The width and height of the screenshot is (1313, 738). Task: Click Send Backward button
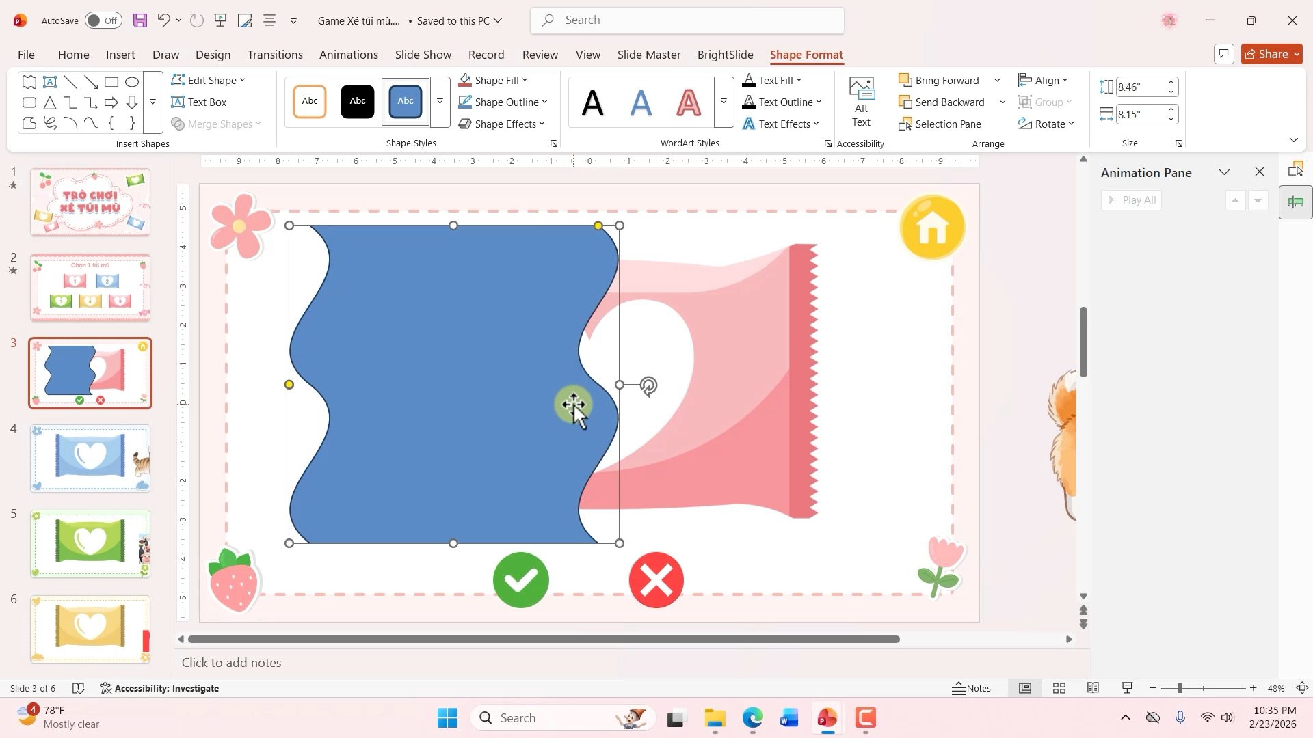[x=942, y=102]
